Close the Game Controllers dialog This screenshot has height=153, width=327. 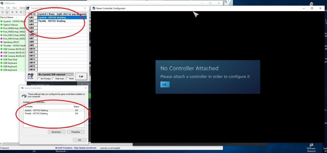pos(85,88)
